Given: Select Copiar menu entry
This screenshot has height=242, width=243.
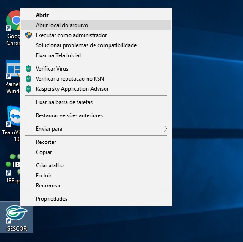Looking at the screenshot, I should (96, 152).
